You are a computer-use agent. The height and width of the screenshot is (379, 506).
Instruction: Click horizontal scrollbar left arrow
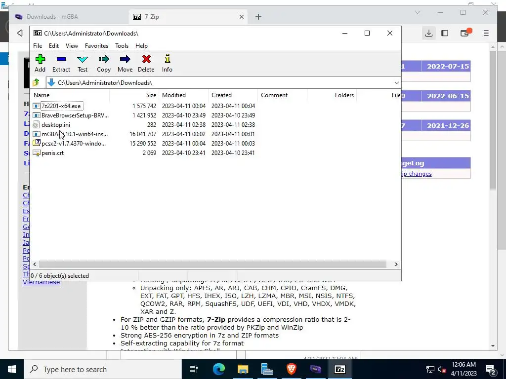point(35,265)
